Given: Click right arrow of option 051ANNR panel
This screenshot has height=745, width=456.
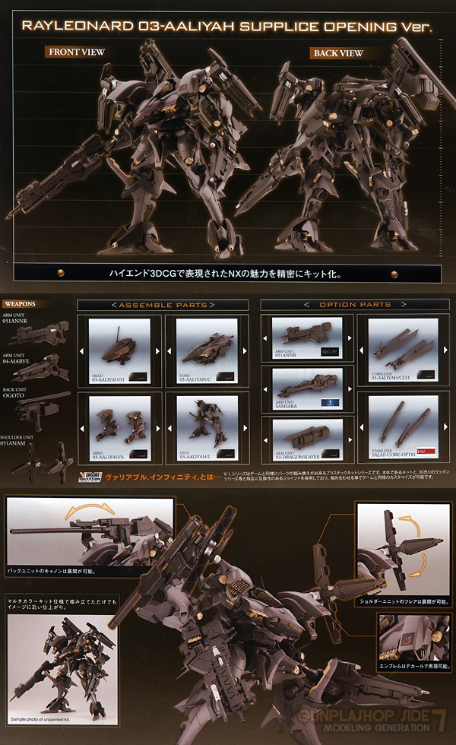Looking at the screenshot, I should pos(350,338).
